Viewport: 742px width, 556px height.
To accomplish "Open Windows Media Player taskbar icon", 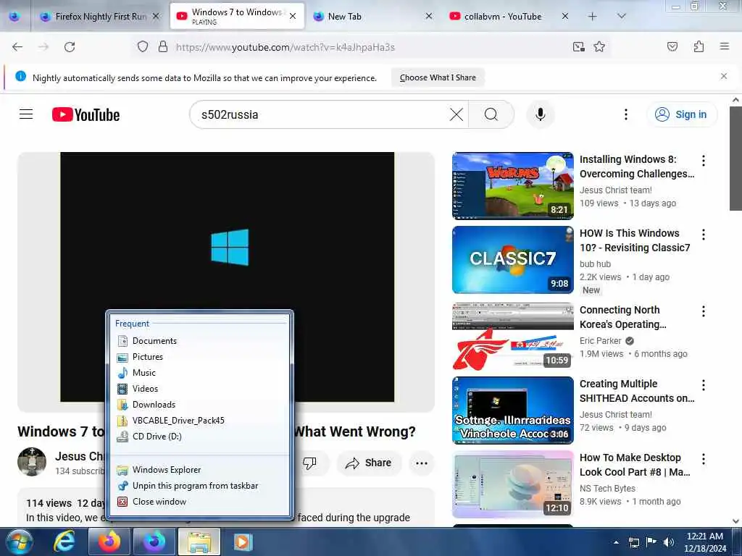I will pyautogui.click(x=243, y=542).
